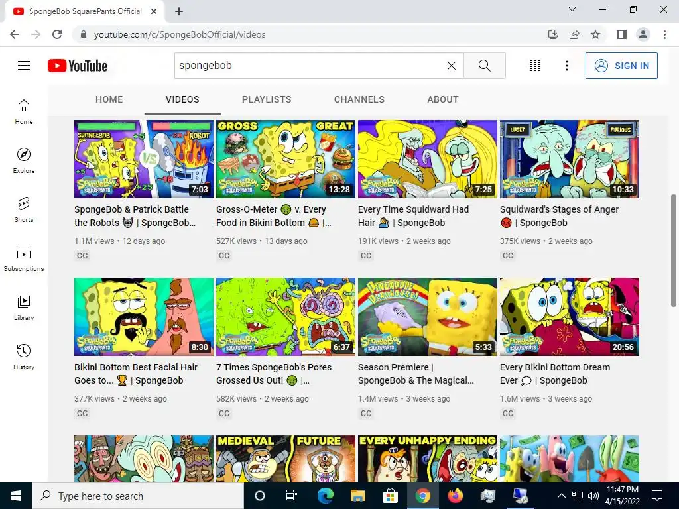Close the SpongeBob SquarePants Official tab
Viewport: 679px width, 509px height.
coord(154,11)
